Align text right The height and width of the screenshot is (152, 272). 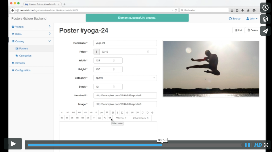point(72,118)
